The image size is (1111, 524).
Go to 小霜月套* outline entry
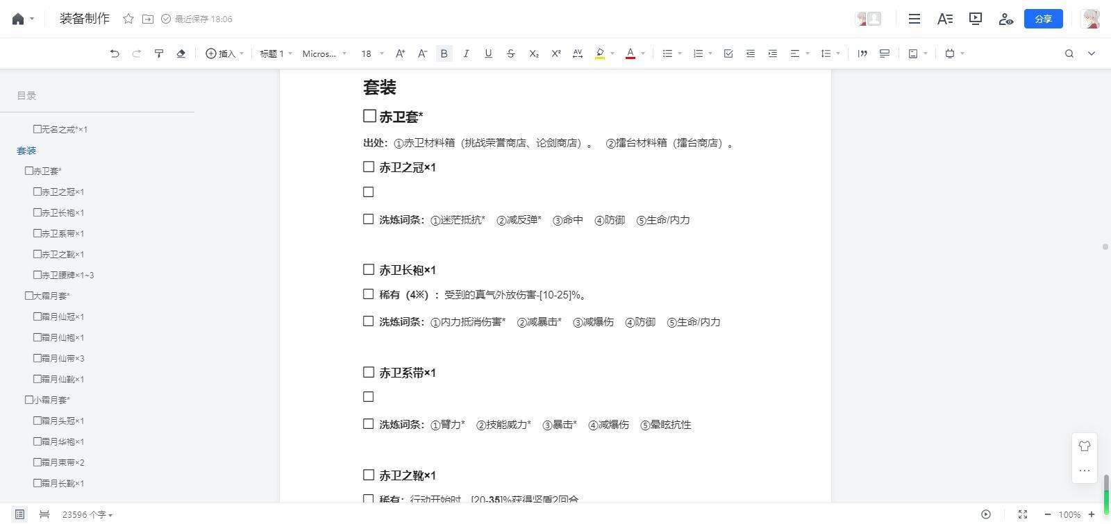tap(47, 400)
